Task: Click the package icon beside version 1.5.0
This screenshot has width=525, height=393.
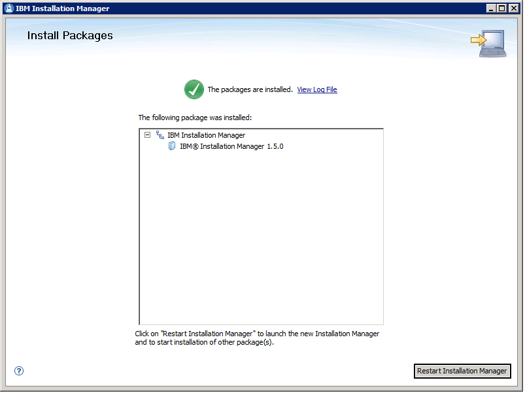Action: tap(173, 146)
